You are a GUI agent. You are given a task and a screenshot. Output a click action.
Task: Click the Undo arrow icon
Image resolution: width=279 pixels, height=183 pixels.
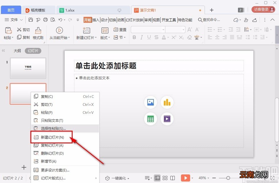click(60, 20)
